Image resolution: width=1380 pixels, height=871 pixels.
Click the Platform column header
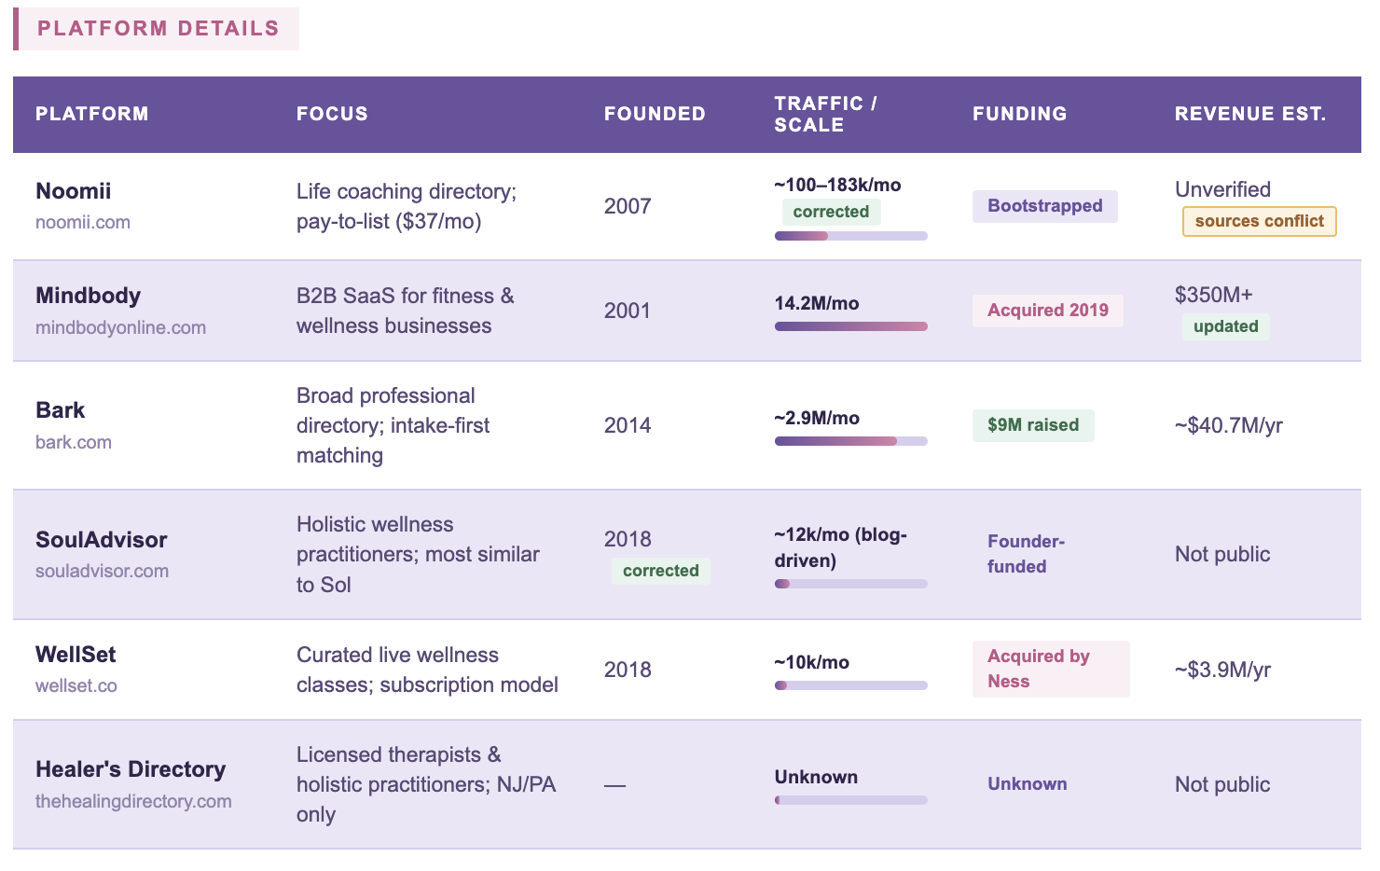tap(91, 115)
